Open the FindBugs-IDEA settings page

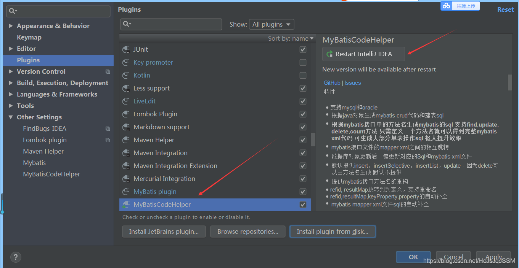pyautogui.click(x=45, y=129)
